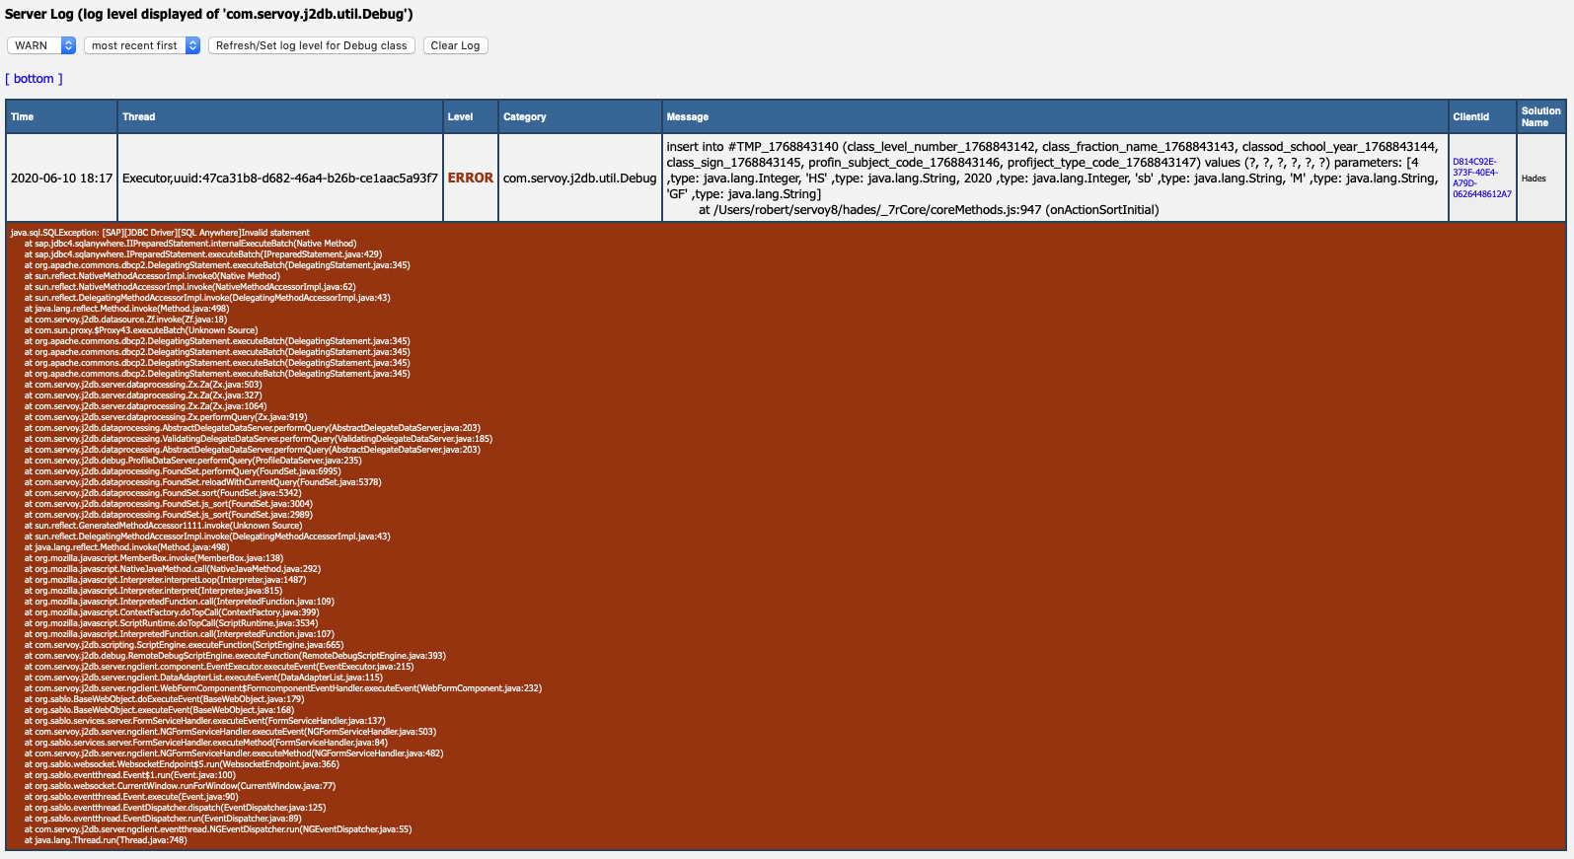Click the java.lang.Thread.run stack trace line
Viewport: 1574px width, 859px height.
click(106, 840)
